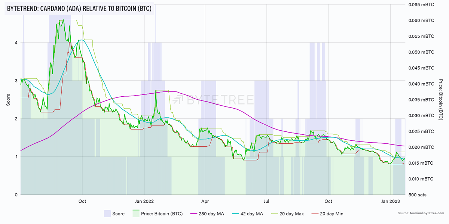The height and width of the screenshot is (224, 449).
Task: Click the green Price legend swatch
Action: tap(135, 214)
